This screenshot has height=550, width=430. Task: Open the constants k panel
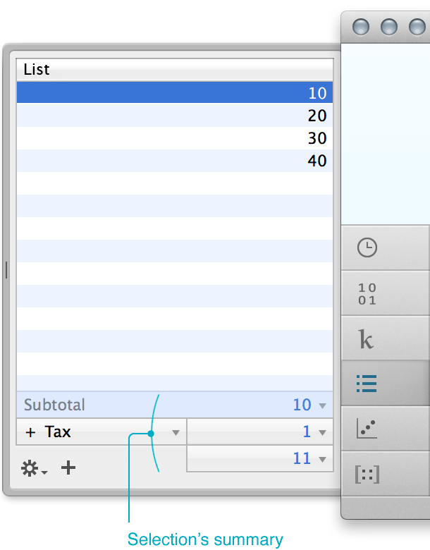pyautogui.click(x=366, y=339)
